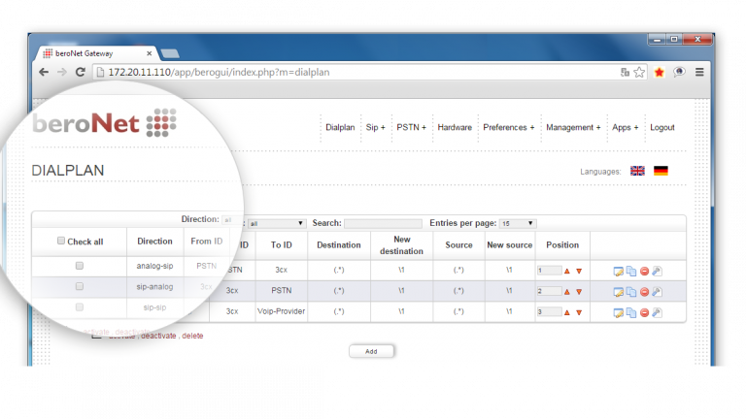The width and height of the screenshot is (746, 419).
Task: Open the Direction filter dropdown
Action: [x=276, y=223]
